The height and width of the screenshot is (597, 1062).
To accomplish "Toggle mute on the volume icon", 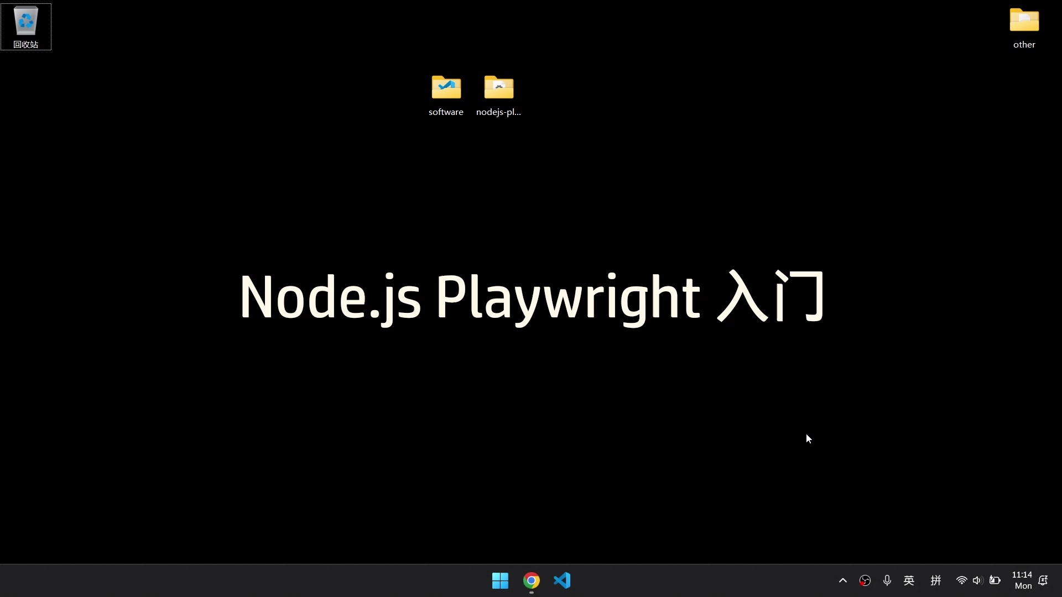I will point(977,581).
